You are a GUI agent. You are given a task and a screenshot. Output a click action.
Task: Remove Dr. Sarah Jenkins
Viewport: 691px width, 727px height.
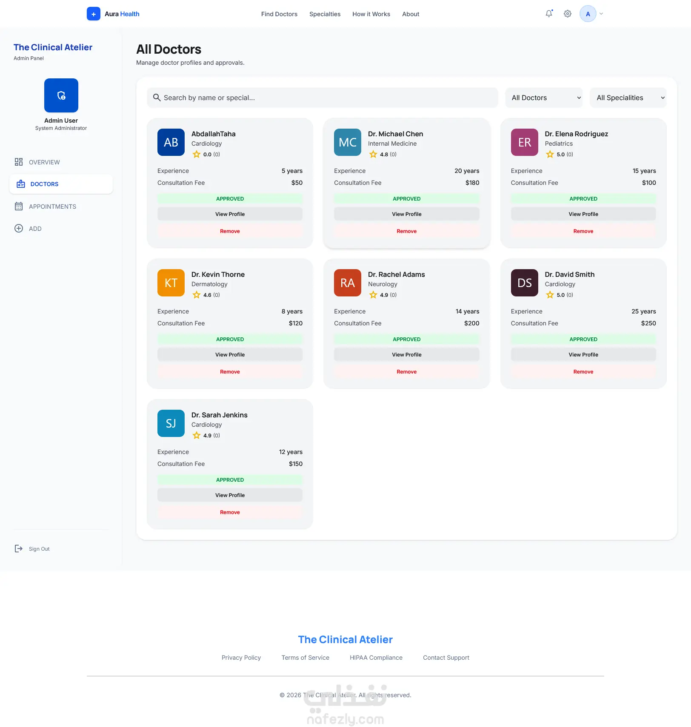click(230, 512)
